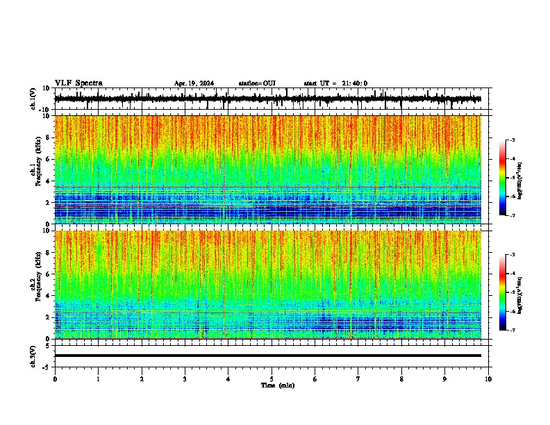Click time axis tick label "7"
The width and height of the screenshot is (550, 425).
tap(358, 379)
